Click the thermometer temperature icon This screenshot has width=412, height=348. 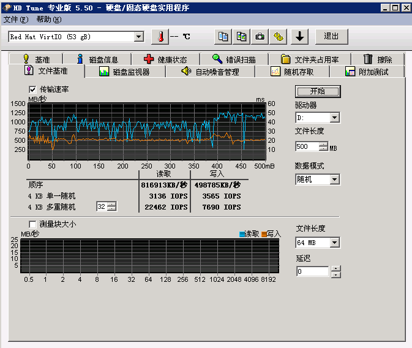[x=159, y=37]
